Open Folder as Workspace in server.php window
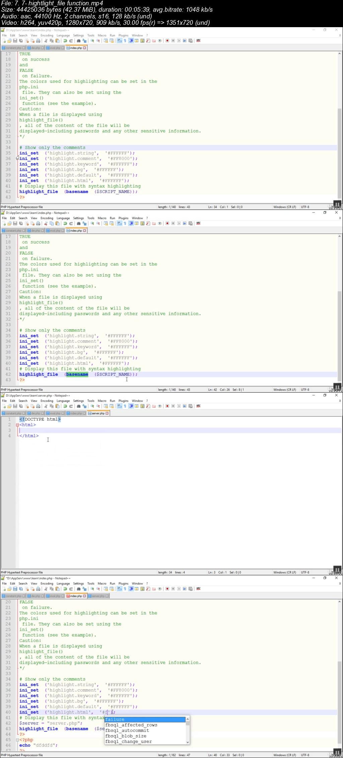The image size is (343, 758). coord(154,406)
